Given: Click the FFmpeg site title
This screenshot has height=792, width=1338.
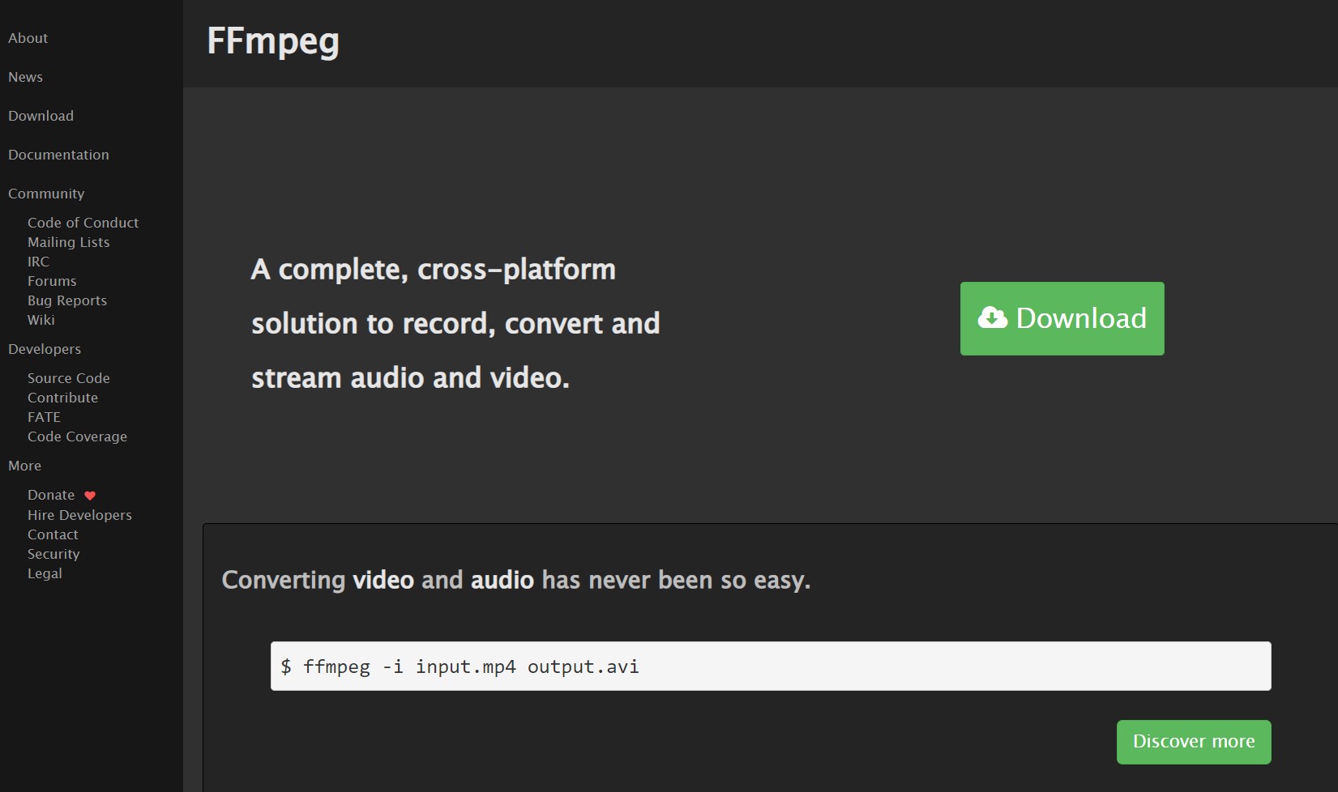Looking at the screenshot, I should pyautogui.click(x=273, y=41).
